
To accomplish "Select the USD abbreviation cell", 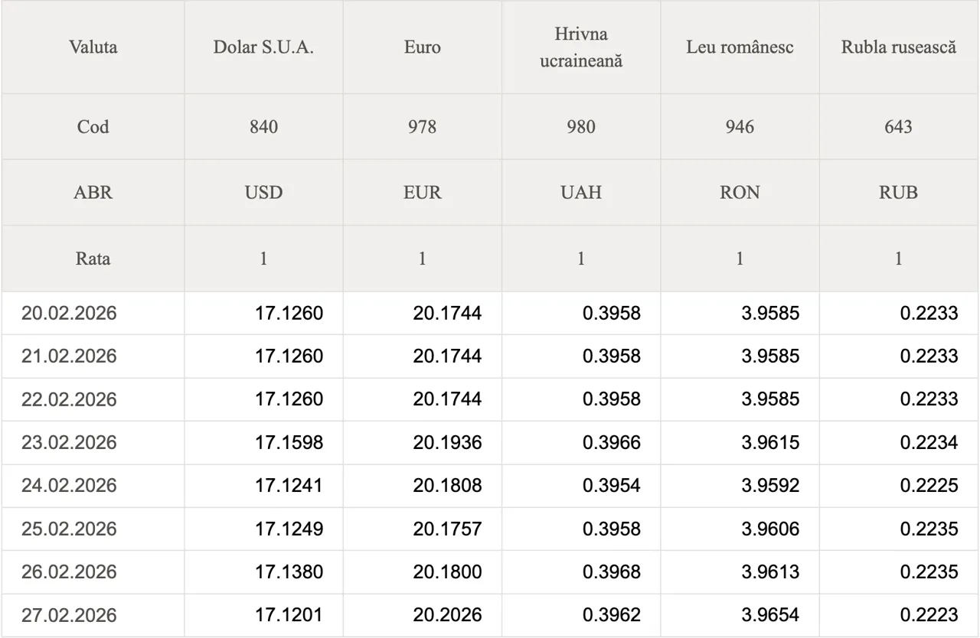I will coord(263,193).
